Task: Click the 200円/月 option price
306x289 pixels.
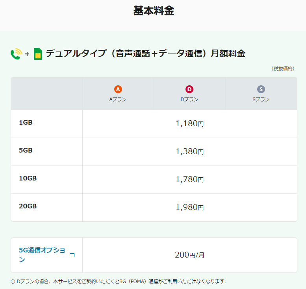Action: 189,255
